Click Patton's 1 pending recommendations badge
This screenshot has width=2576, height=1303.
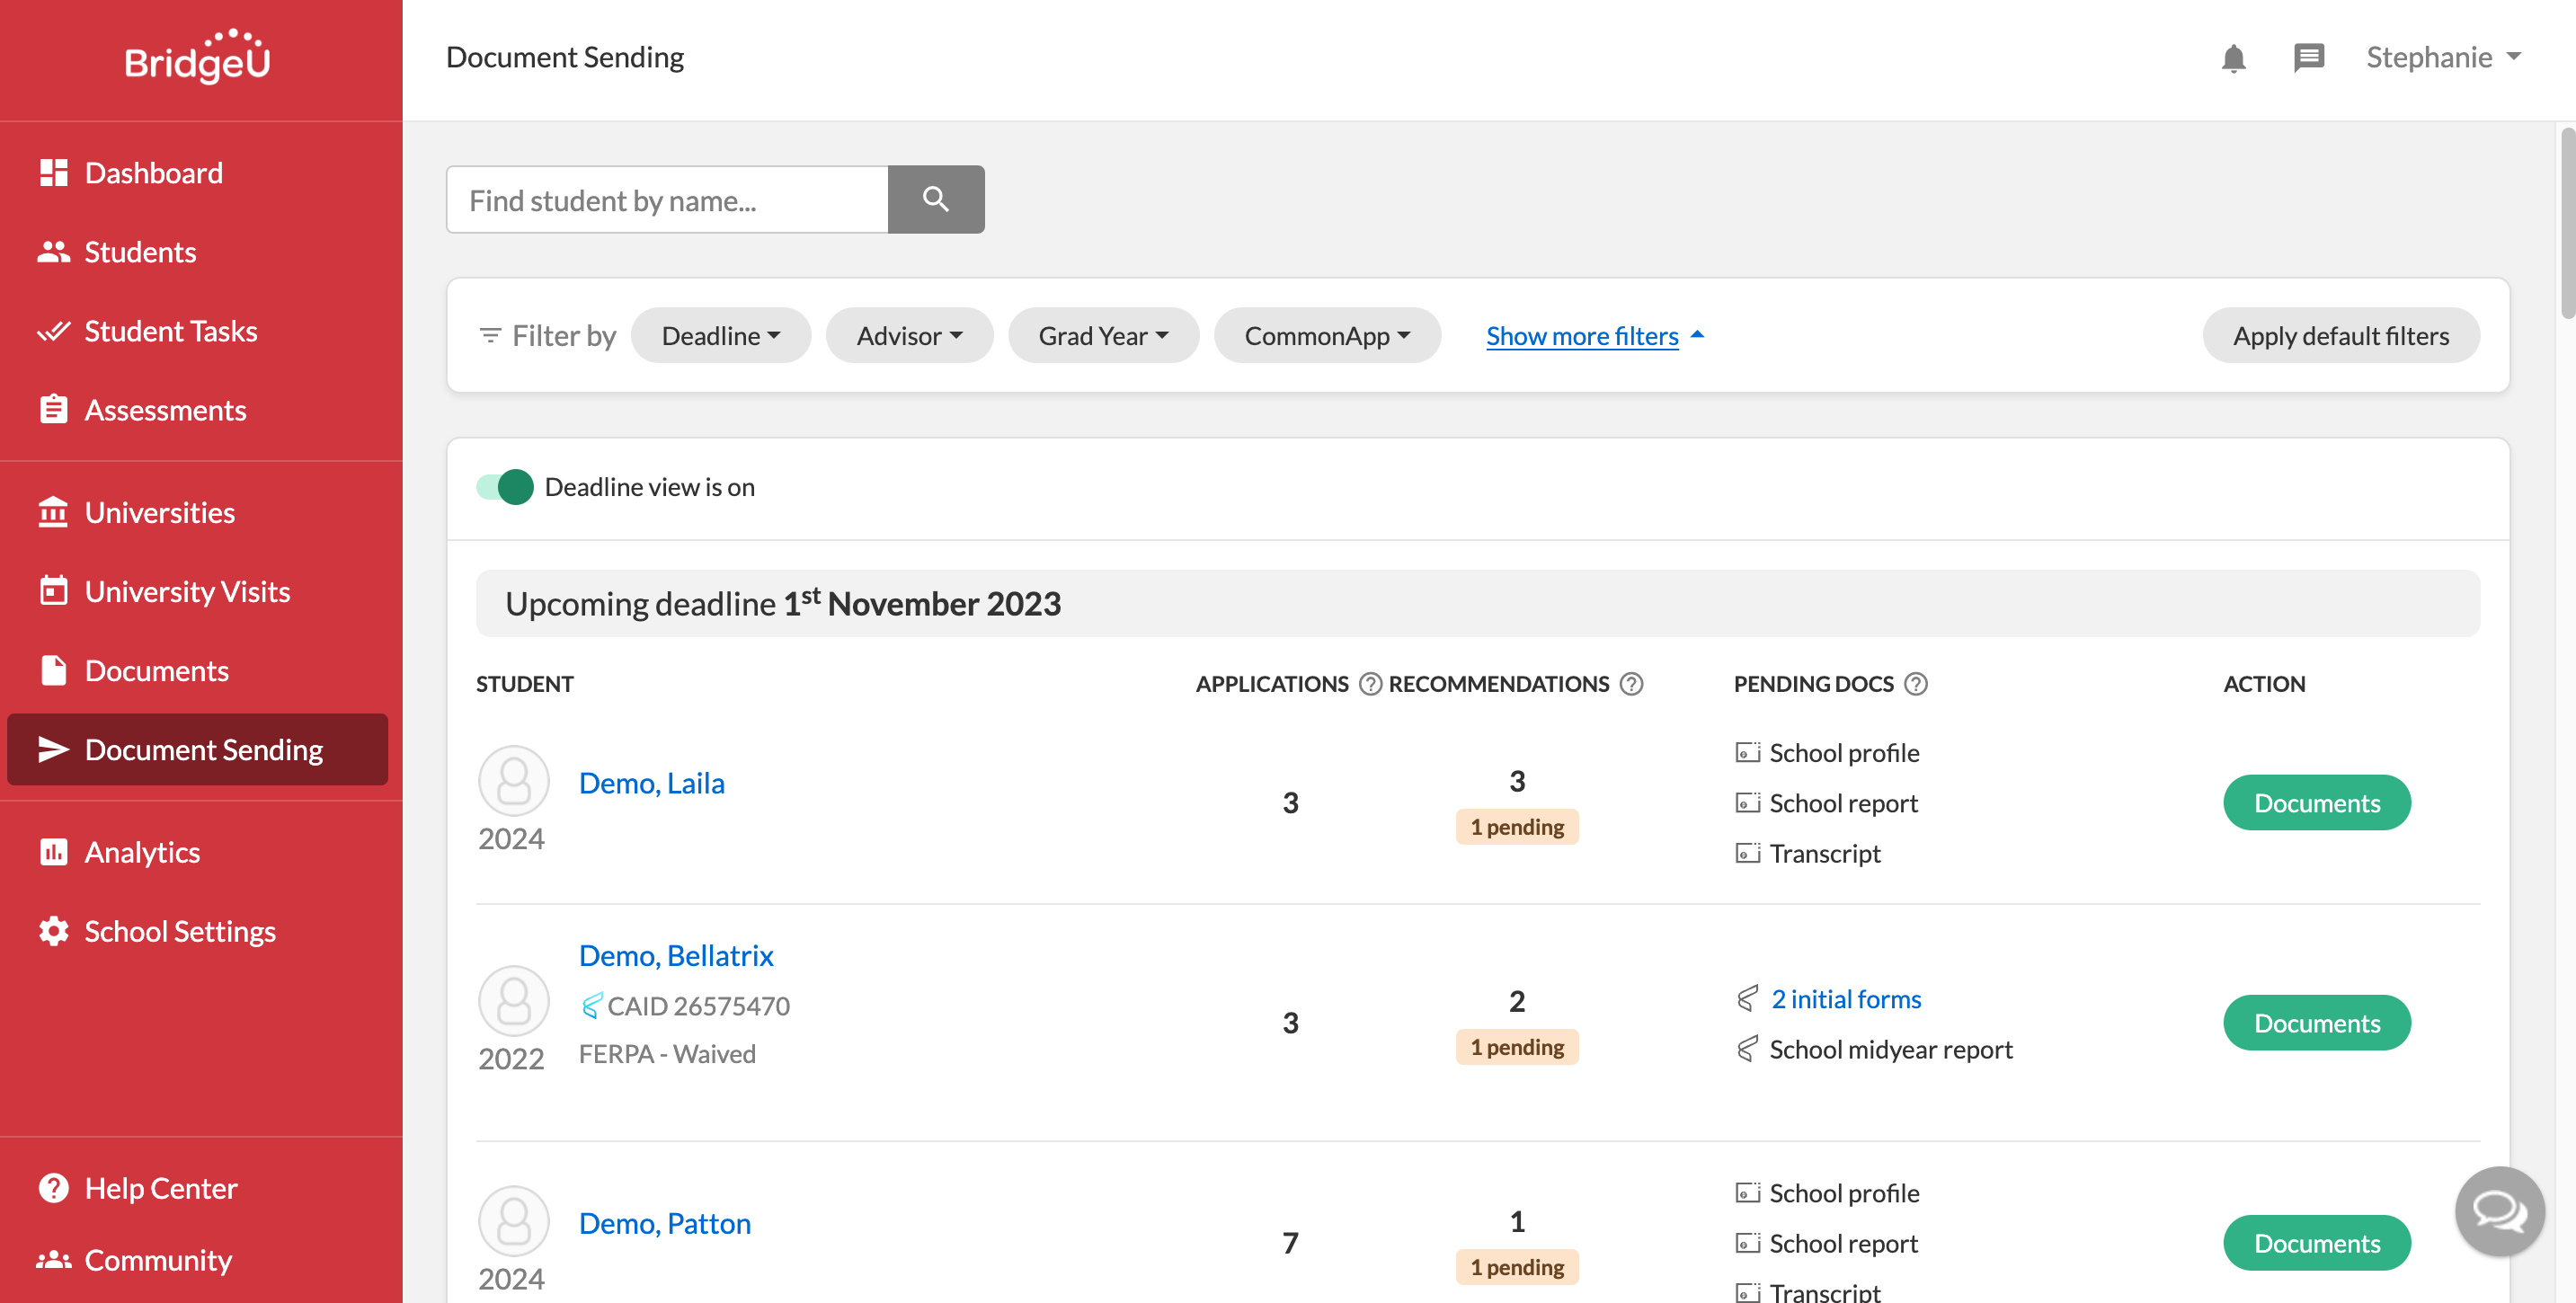coord(1517,1267)
